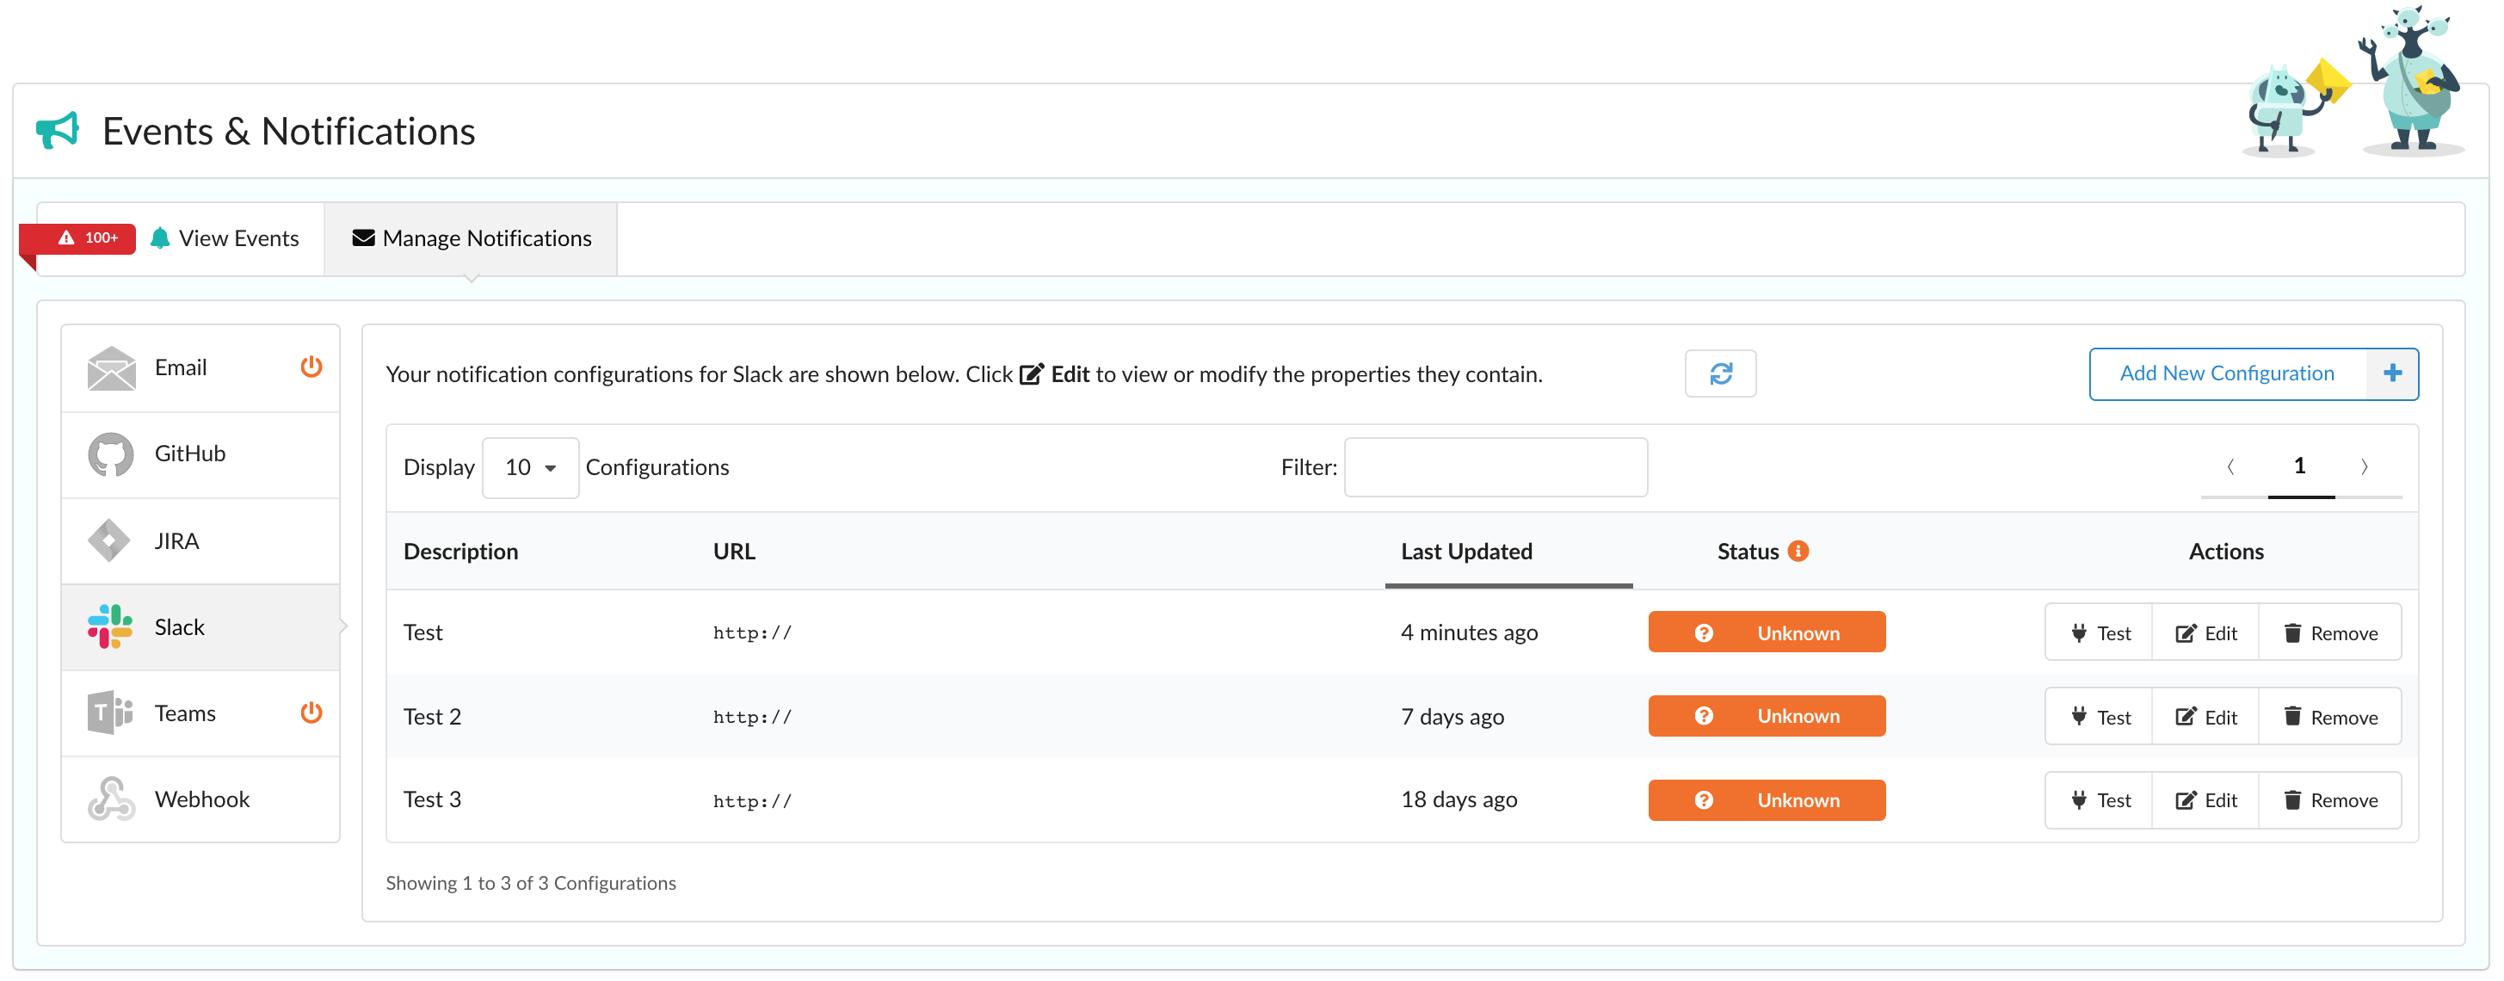The width and height of the screenshot is (2504, 981).
Task: Click the Unknown status for Test 2
Action: 1767,716
